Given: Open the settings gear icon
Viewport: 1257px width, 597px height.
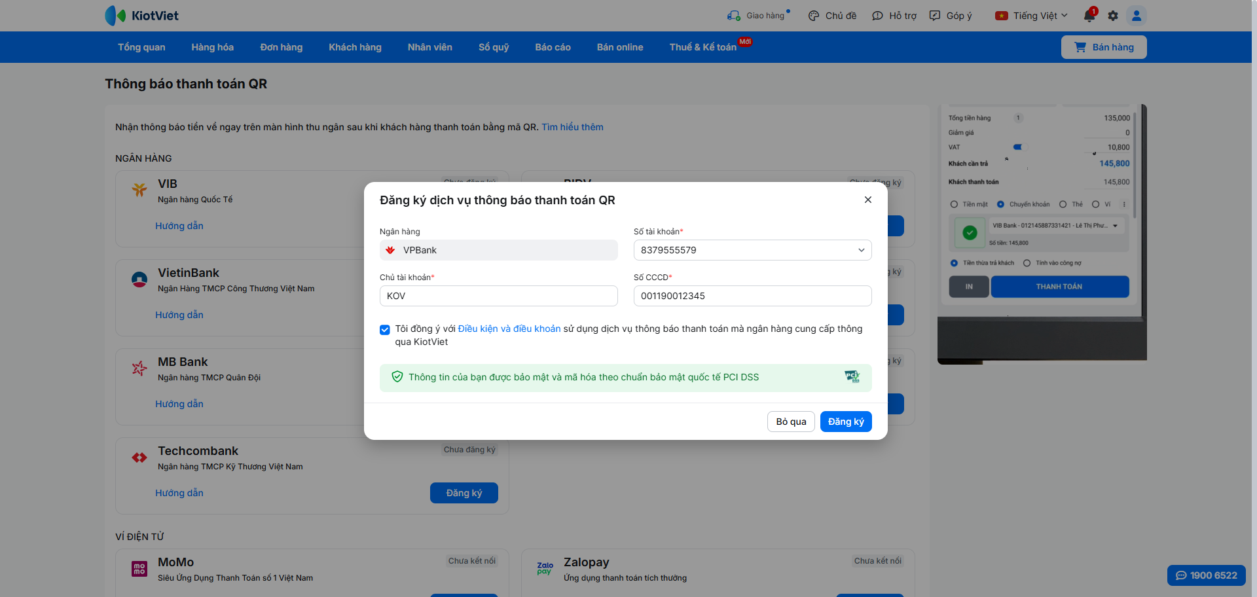Looking at the screenshot, I should [x=1113, y=16].
